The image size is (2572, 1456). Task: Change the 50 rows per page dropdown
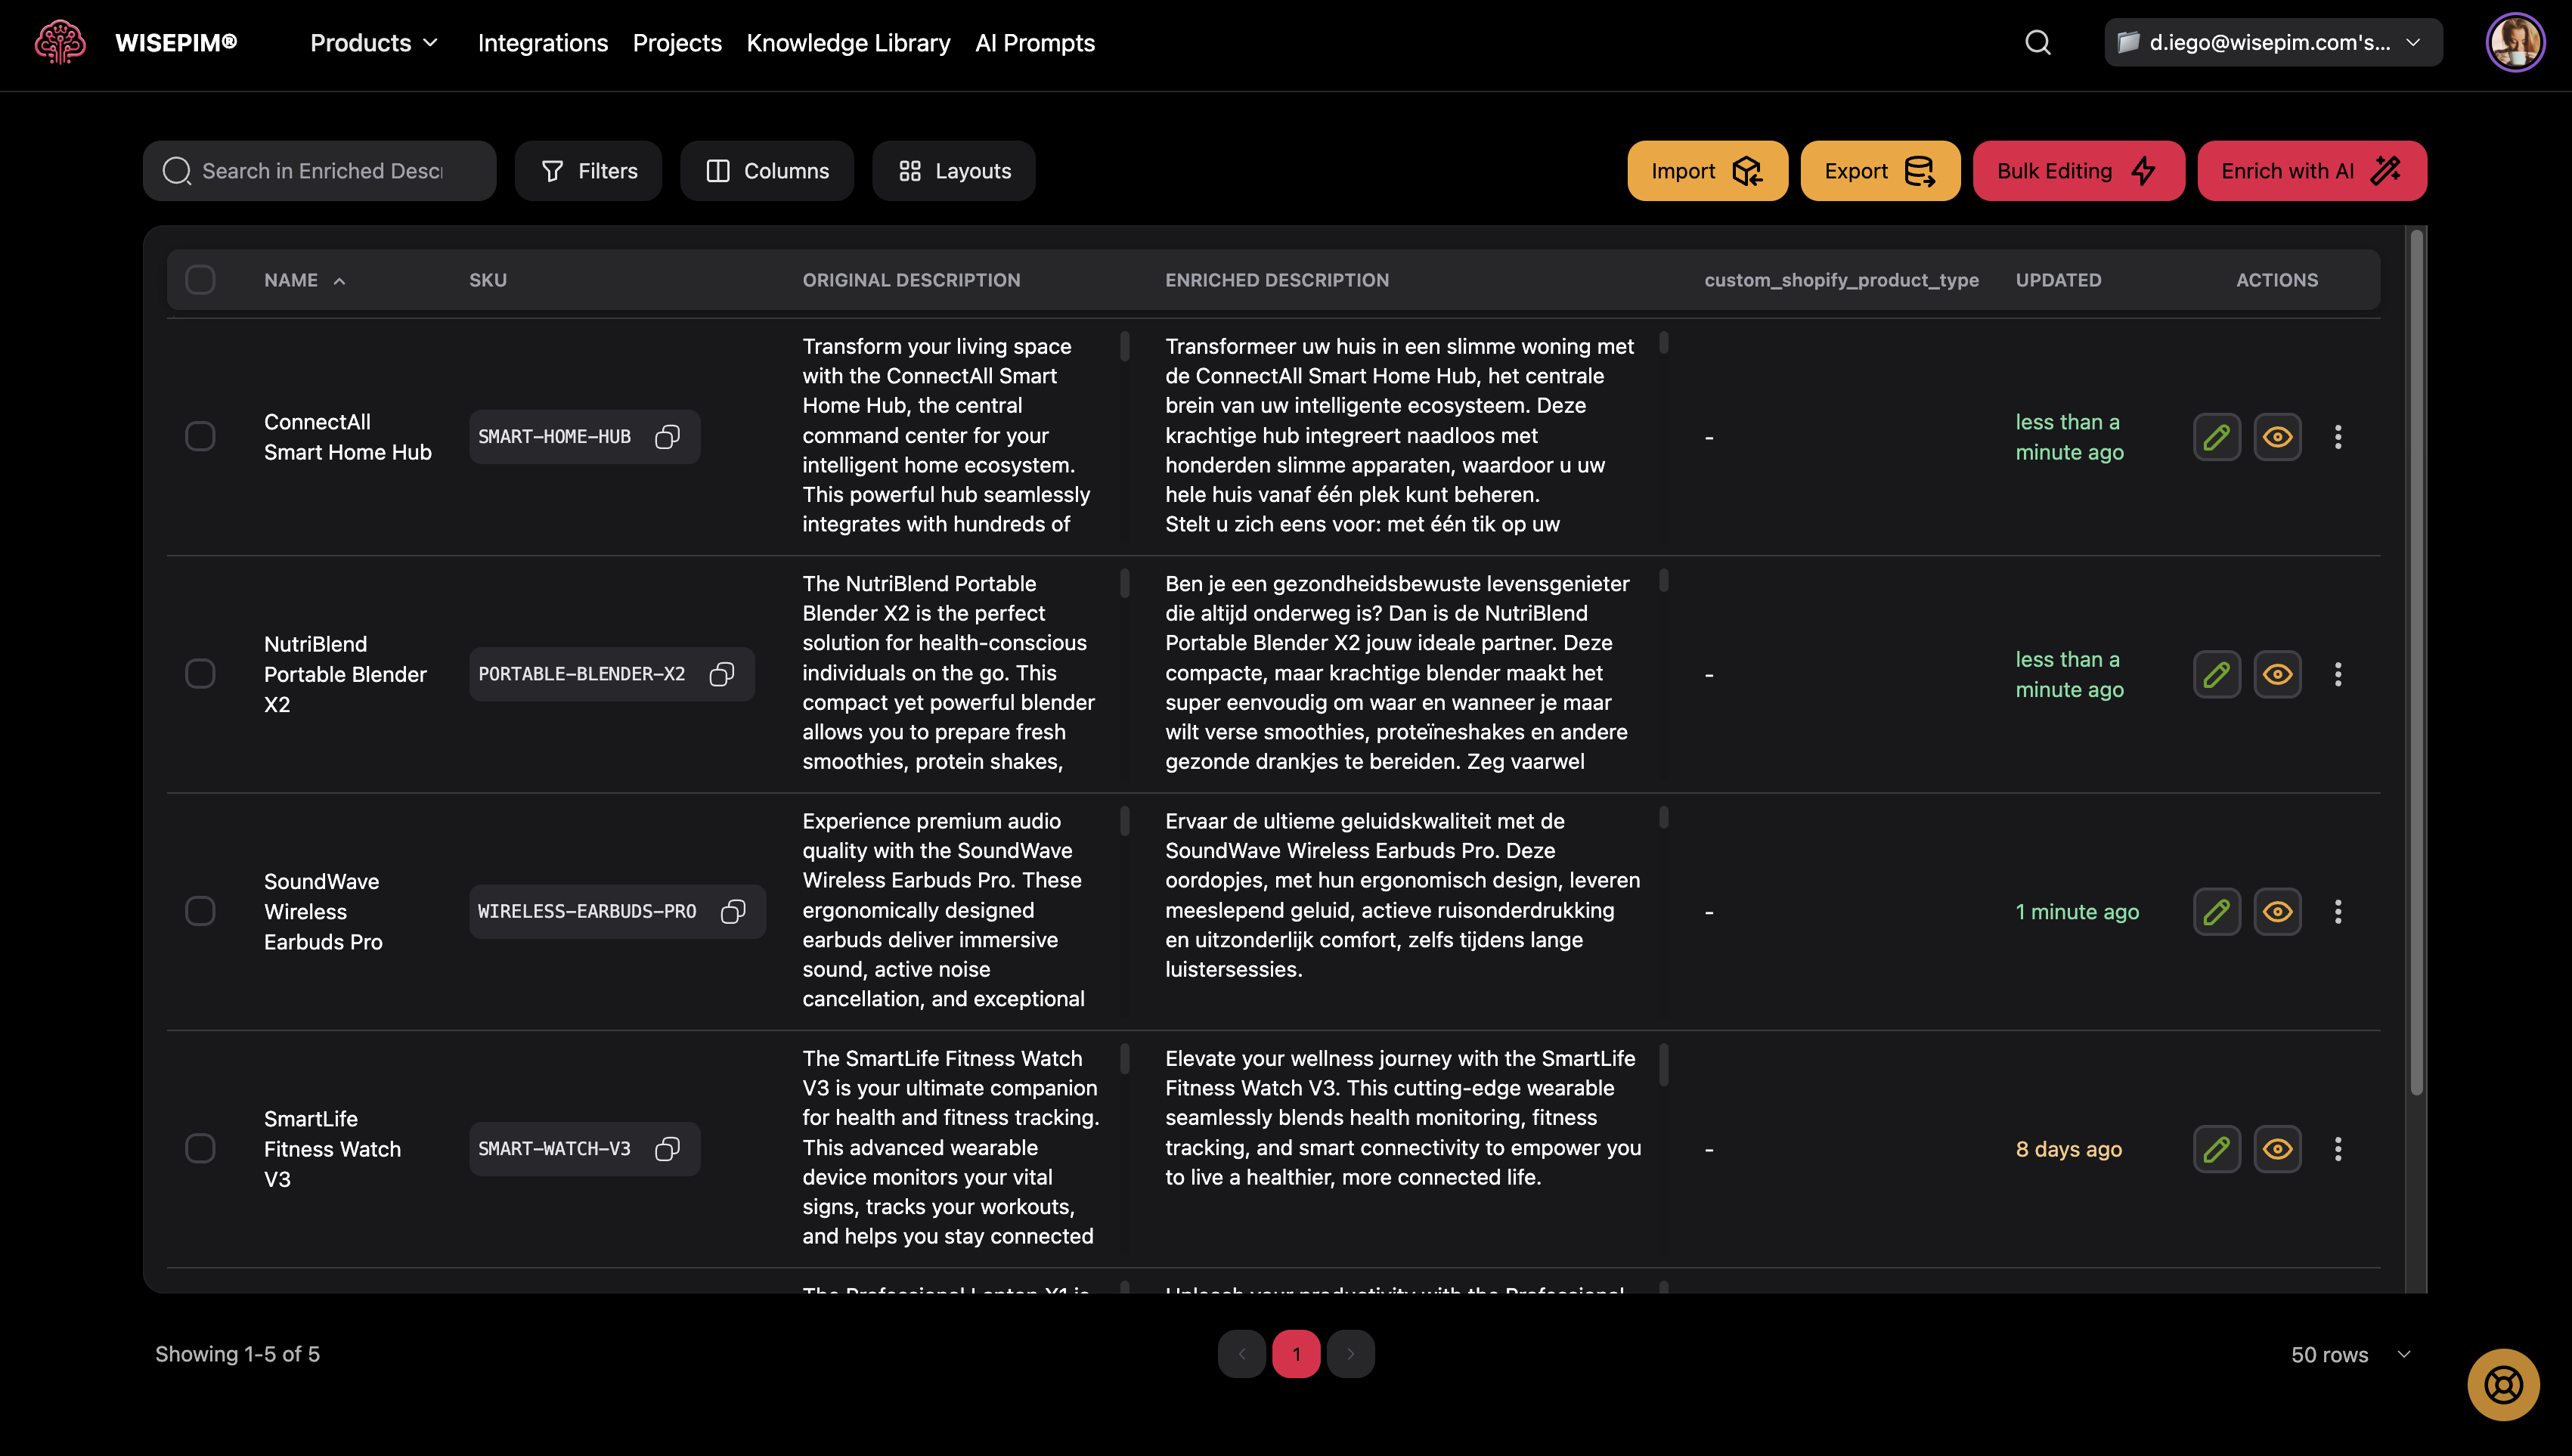click(x=2350, y=1354)
